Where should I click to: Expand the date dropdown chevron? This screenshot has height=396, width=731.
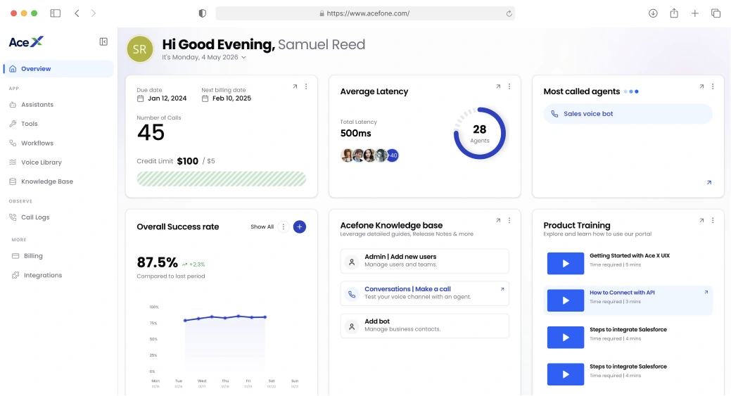point(244,57)
